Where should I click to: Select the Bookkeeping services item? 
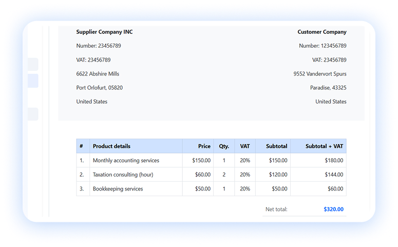pos(118,189)
